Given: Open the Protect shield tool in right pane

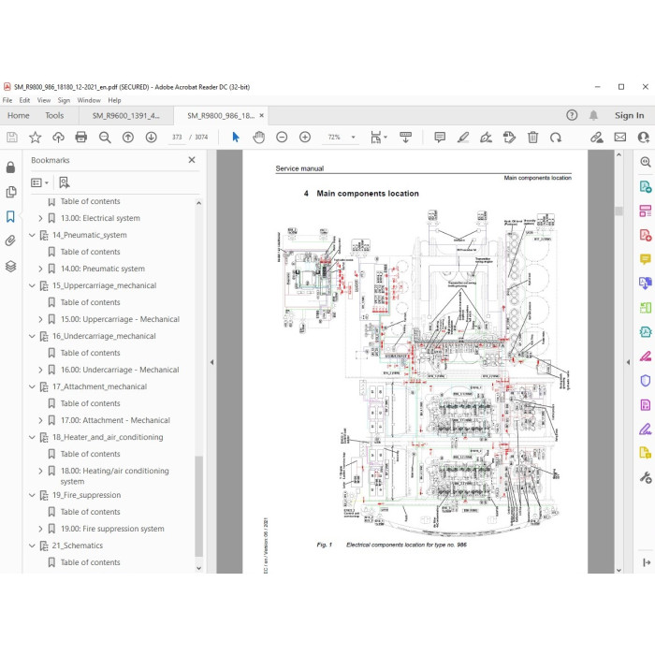Looking at the screenshot, I should coord(646,381).
